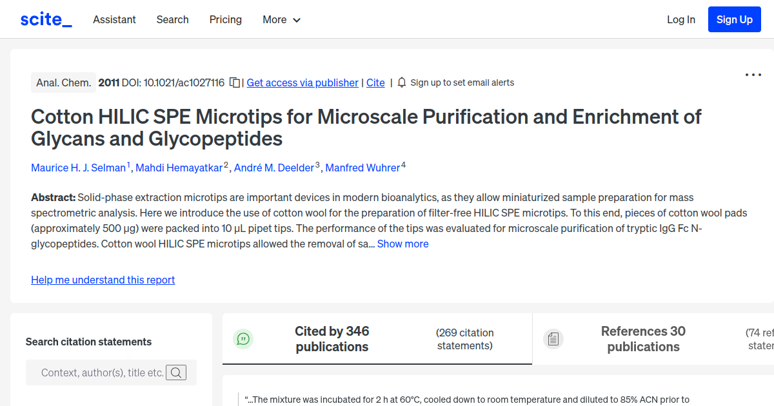
Task: Click the bell icon for email alerts
Action: (x=401, y=82)
